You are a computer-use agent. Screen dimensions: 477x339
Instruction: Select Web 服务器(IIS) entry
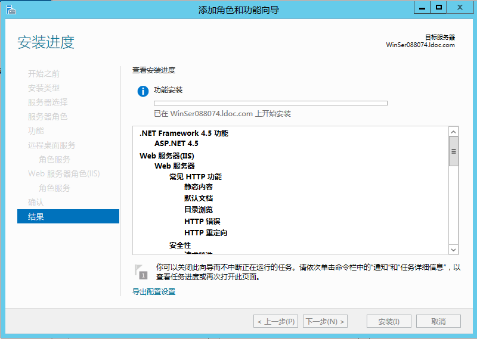tap(167, 156)
